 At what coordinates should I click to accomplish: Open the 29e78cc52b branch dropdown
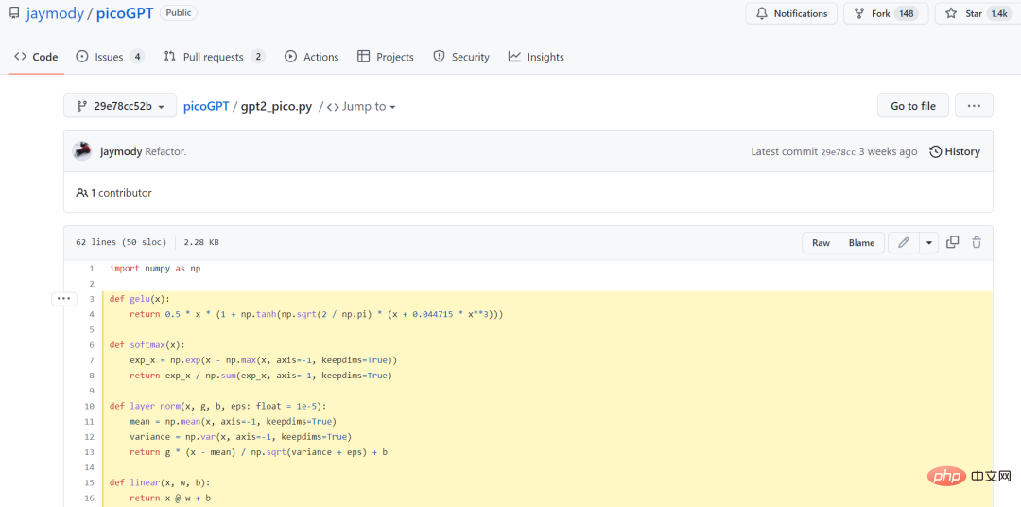coord(120,106)
